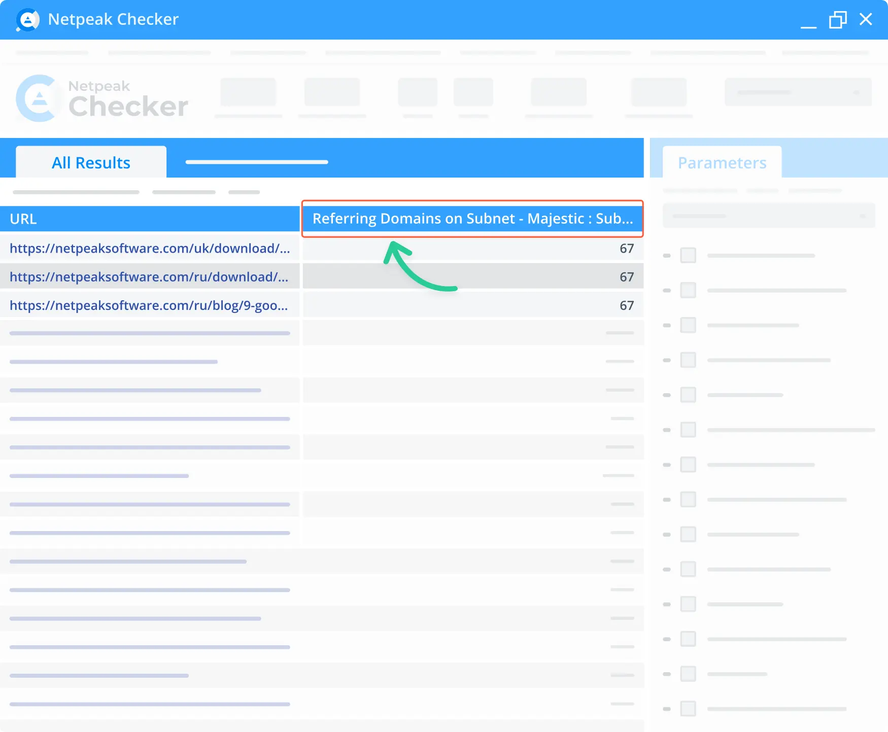Open the netpeaksoftware.com/ru/blog/9-goo URL link
This screenshot has height=732, width=888.
tap(149, 305)
